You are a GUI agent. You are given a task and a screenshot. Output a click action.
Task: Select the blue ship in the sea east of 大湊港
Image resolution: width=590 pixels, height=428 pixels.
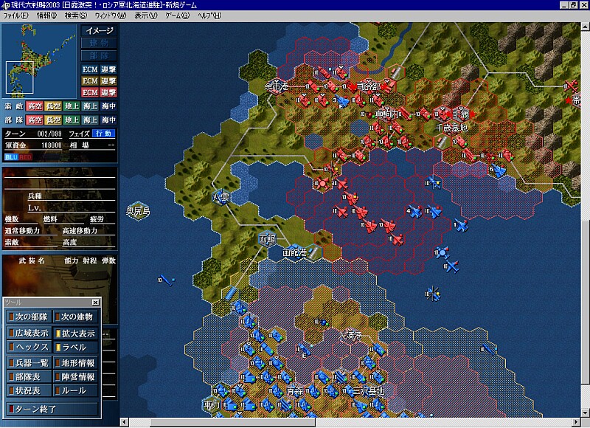coord(488,349)
